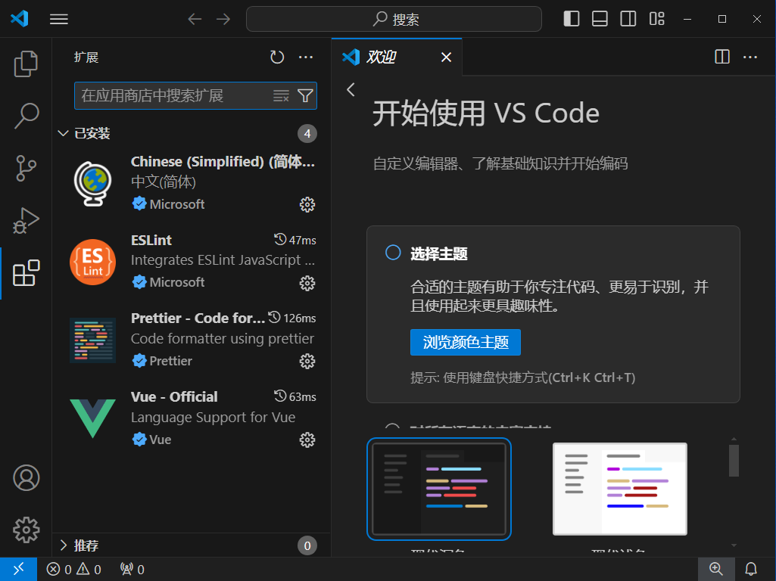This screenshot has height=581, width=776.
Task: Click the Accounts icon
Action: (26, 478)
